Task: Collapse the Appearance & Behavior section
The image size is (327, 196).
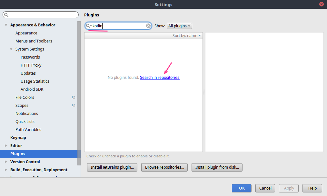Action: point(5,25)
